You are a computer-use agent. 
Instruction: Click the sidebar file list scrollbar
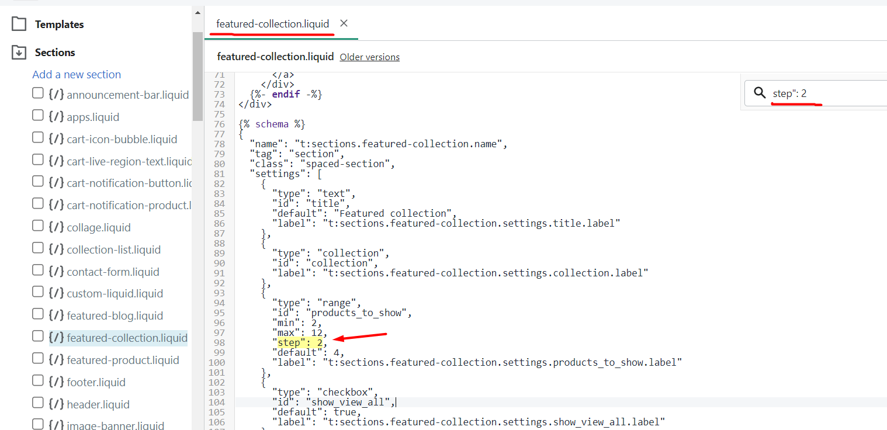pos(198,76)
